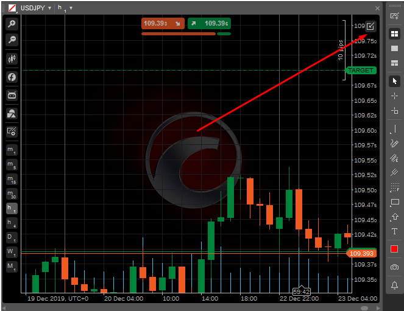Select multi-chart grid layout mode

[x=394, y=33]
